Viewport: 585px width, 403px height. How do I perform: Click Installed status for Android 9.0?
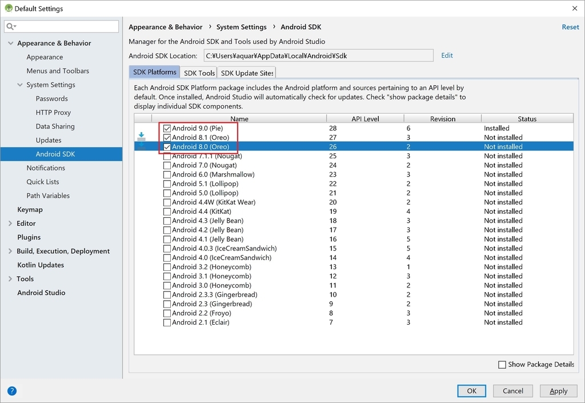[496, 128]
